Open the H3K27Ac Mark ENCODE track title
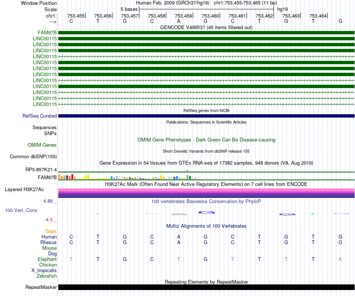 (x=206, y=184)
